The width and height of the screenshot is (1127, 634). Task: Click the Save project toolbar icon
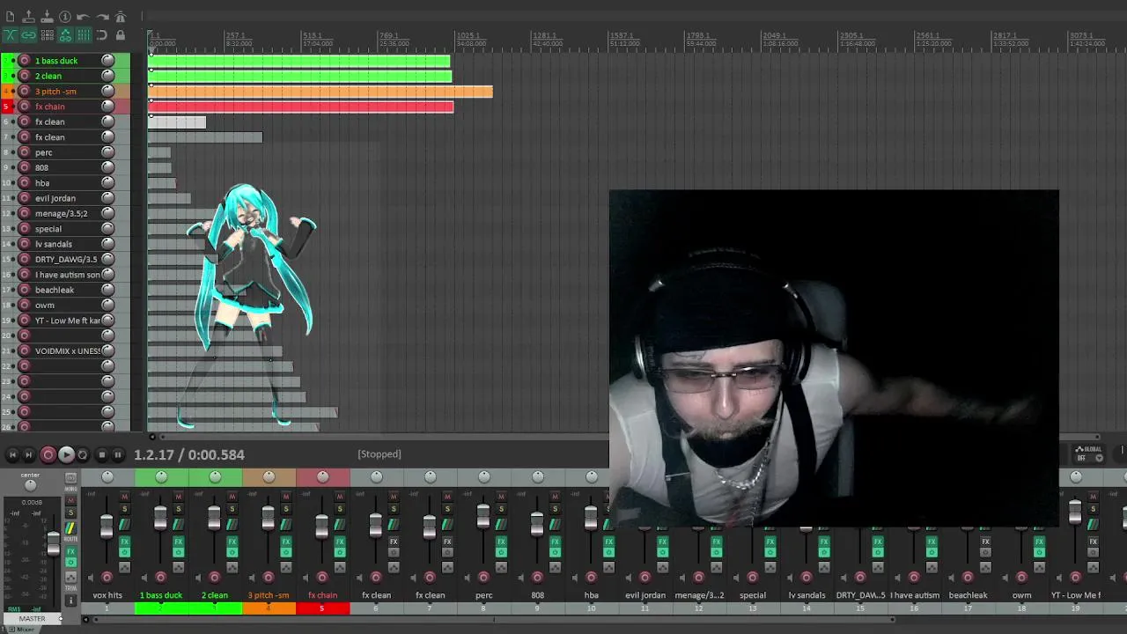tap(47, 17)
